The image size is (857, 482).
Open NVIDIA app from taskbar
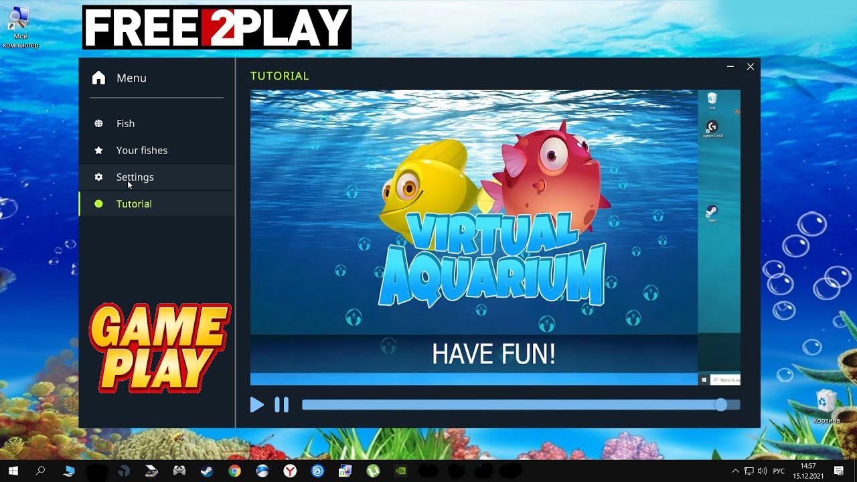coord(400,471)
